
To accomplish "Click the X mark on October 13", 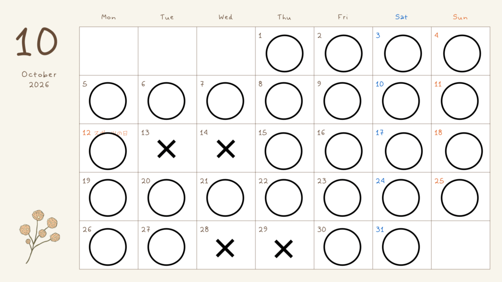I will [x=167, y=149].
